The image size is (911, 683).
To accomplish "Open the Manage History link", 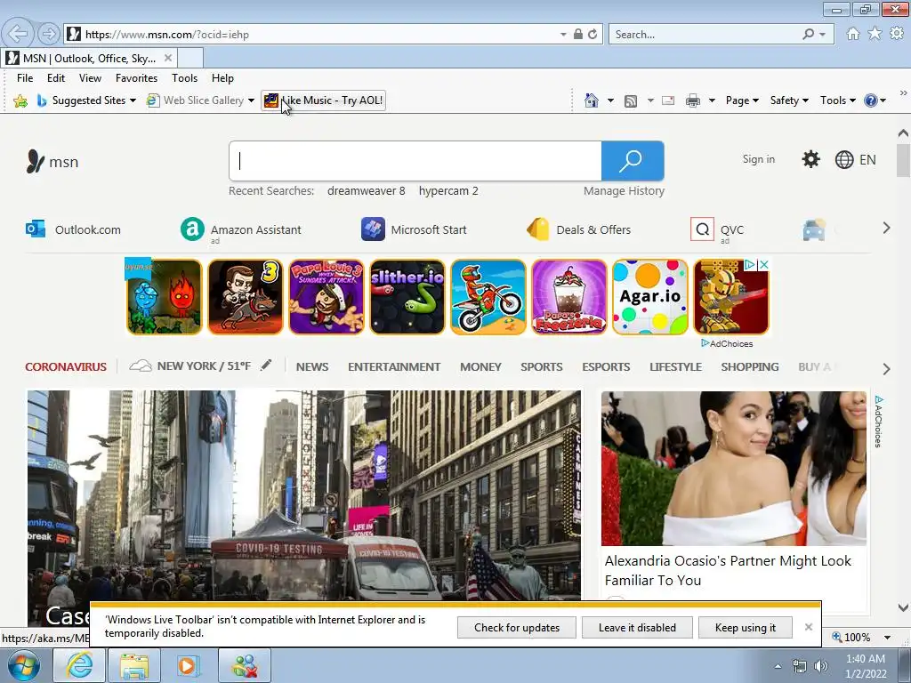I will tap(624, 190).
